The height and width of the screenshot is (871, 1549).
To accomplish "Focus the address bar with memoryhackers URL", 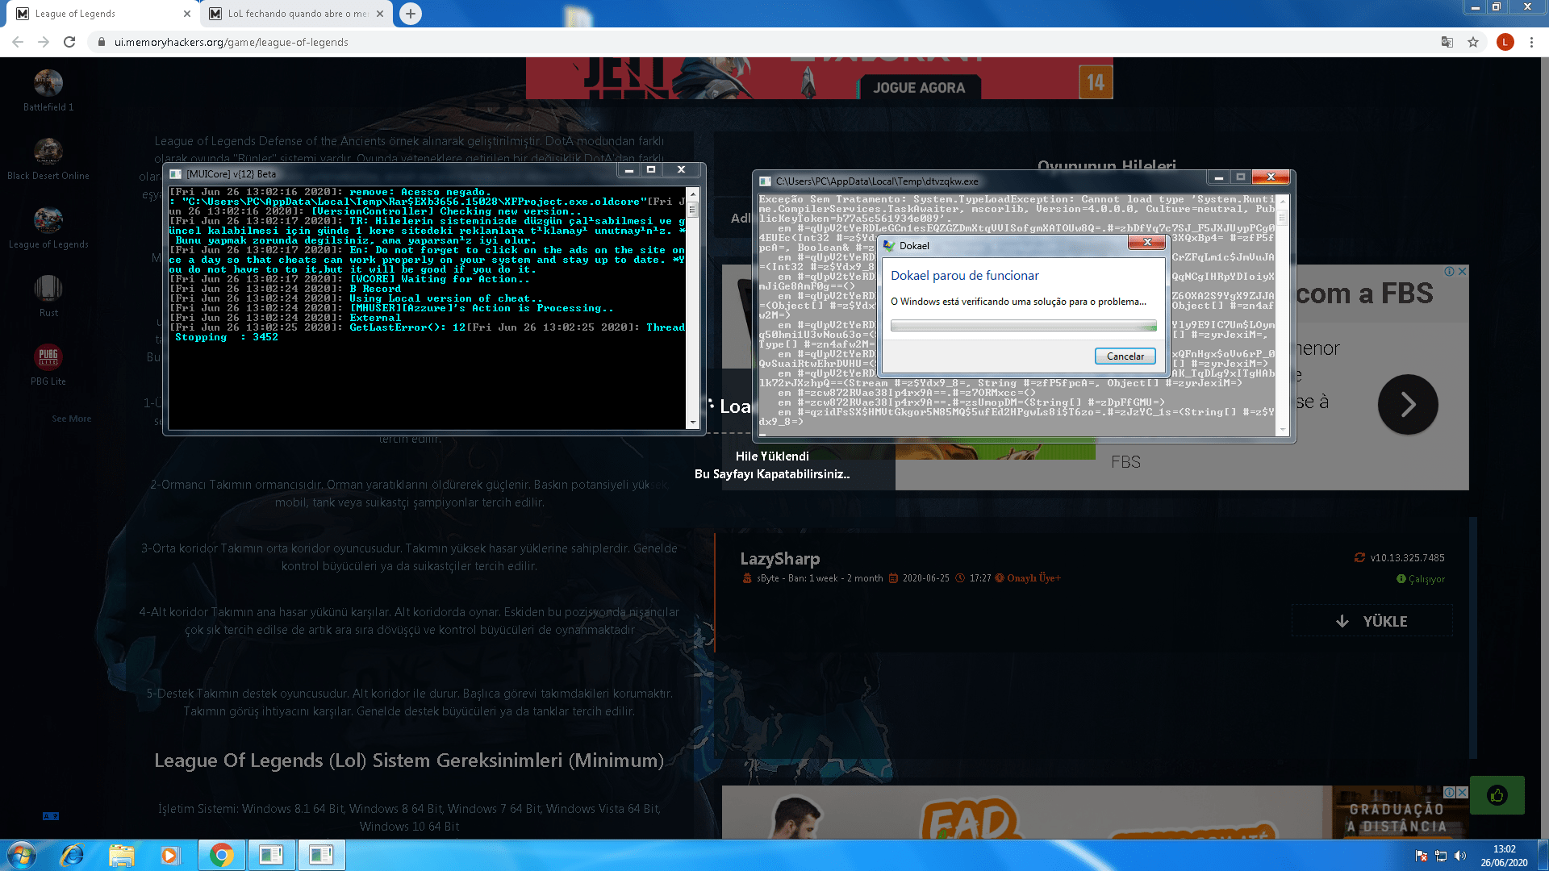I will tap(758, 42).
